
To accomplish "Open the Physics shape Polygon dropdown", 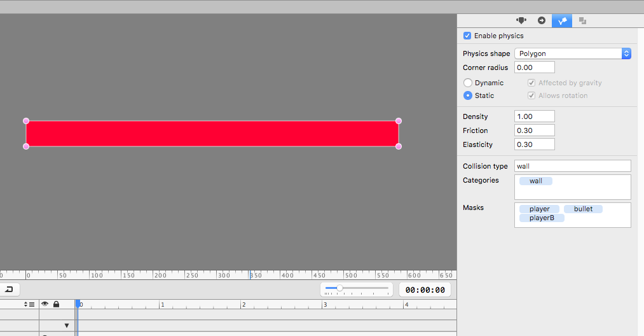I will (x=573, y=53).
